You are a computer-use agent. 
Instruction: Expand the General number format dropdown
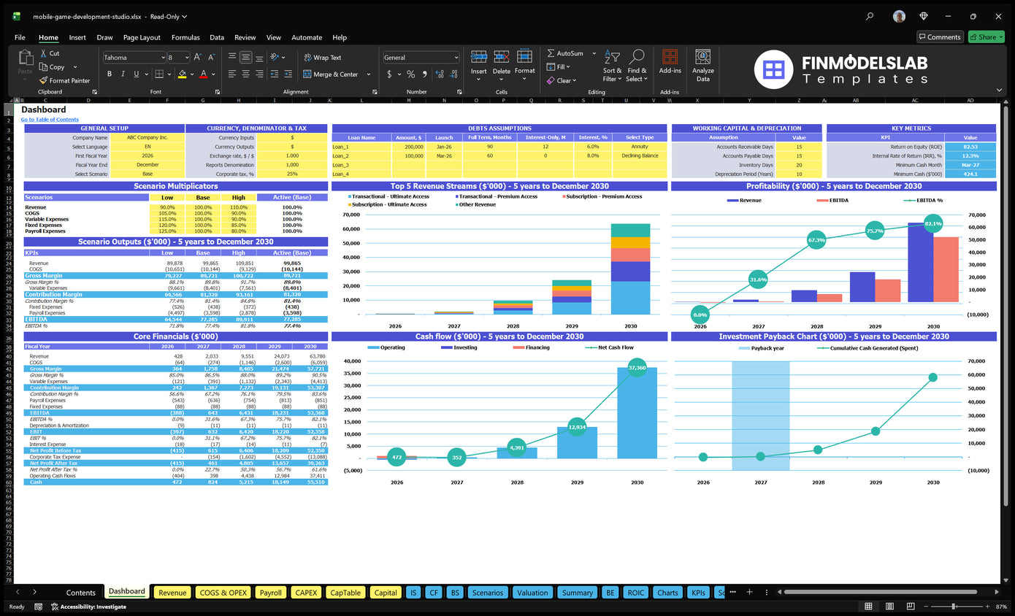click(456, 58)
